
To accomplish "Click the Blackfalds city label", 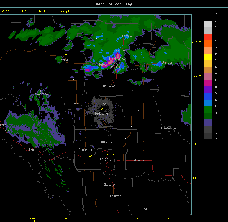I will click(117, 59).
